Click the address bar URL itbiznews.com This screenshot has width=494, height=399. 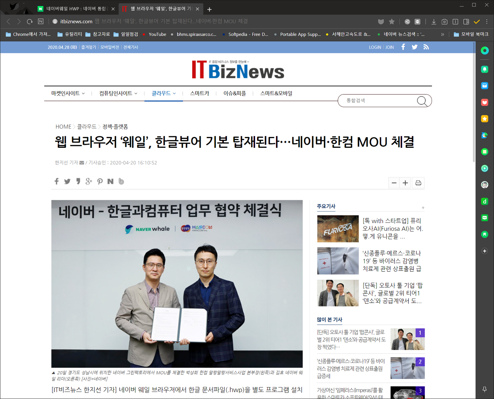click(x=76, y=22)
